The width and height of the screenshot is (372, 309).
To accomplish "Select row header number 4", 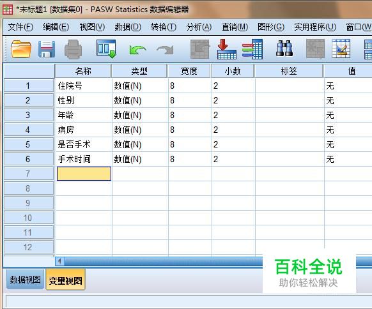I will (x=29, y=130).
